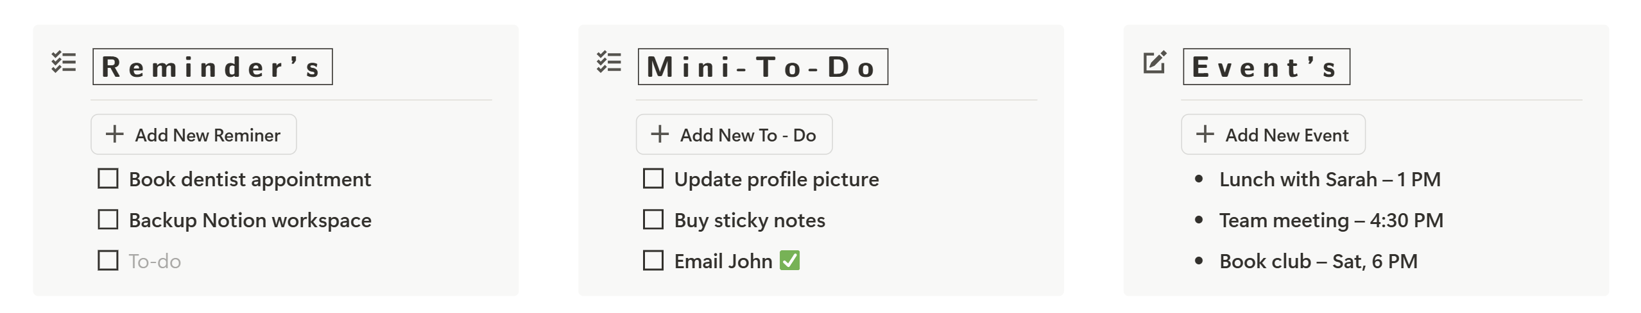The width and height of the screenshot is (1641, 313).
Task: Tick the Backup Notion workspace checkbox
Action: [108, 220]
